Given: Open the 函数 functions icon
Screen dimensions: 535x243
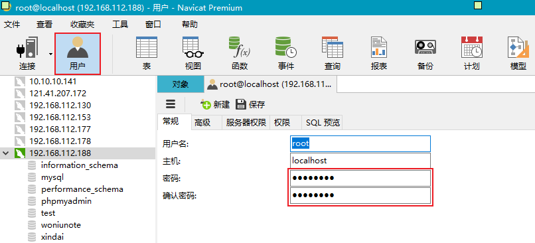Looking at the screenshot, I should tap(239, 53).
